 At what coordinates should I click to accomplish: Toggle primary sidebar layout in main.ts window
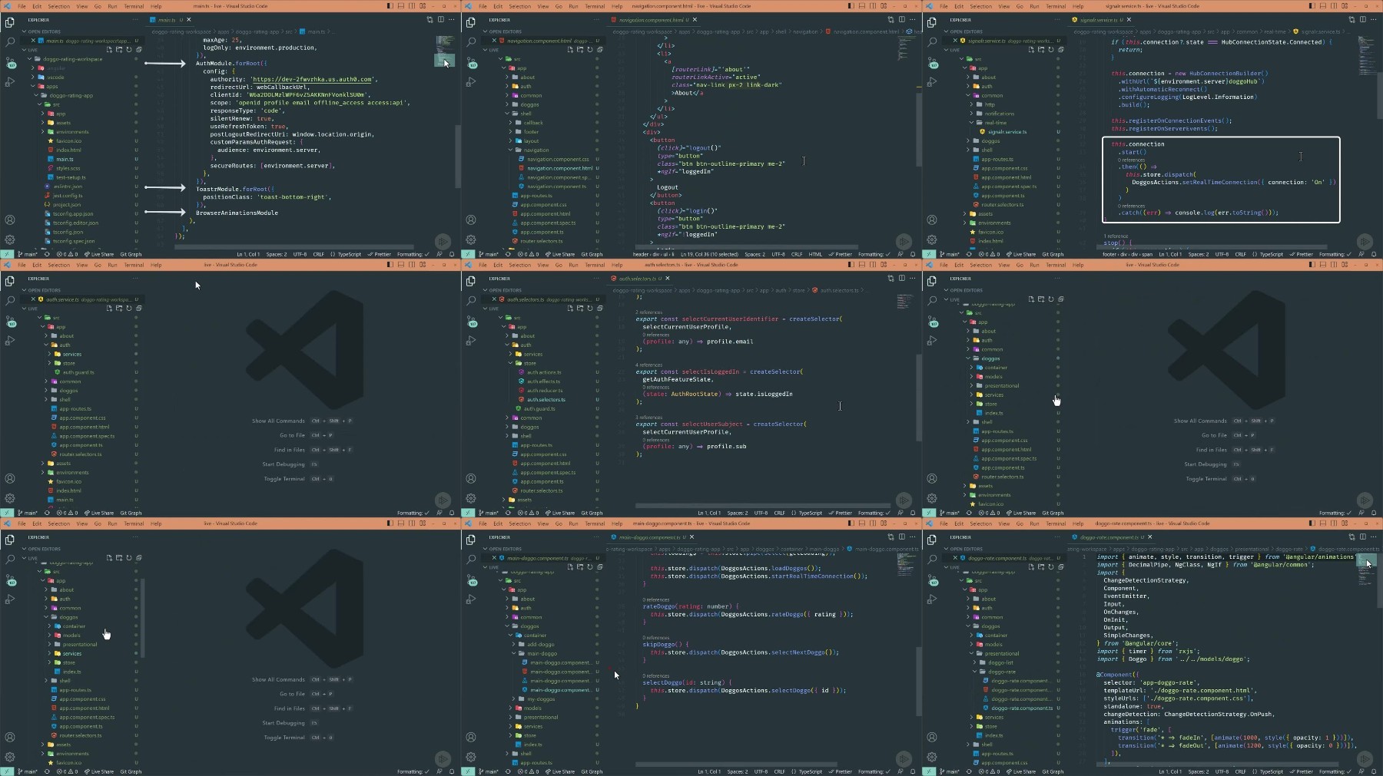pyautogui.click(x=390, y=6)
